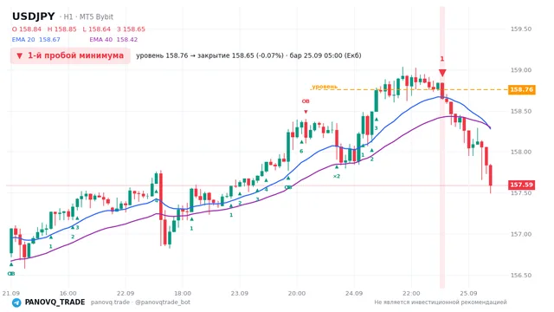The height and width of the screenshot is (312, 554).
Task: Click the 22.09 date axis label
Action: [125, 293]
